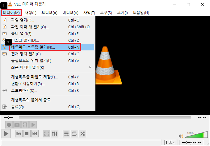Image resolution: width=210 pixels, height=146 pixels.
Task: Choose 파일 여러 개 열기(O)...
Action: click(48, 27)
